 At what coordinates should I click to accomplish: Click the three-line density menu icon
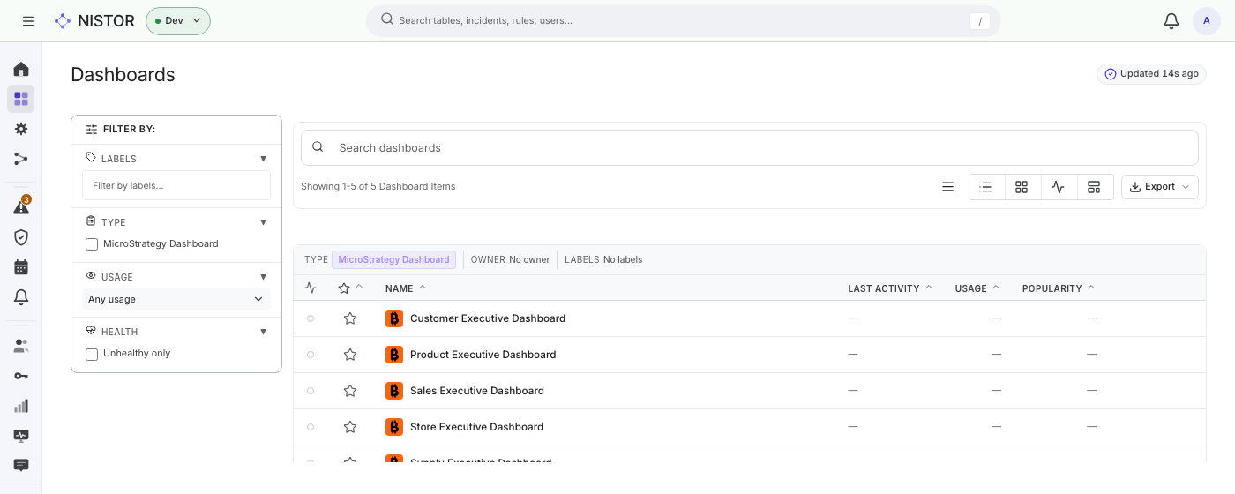pos(947,187)
